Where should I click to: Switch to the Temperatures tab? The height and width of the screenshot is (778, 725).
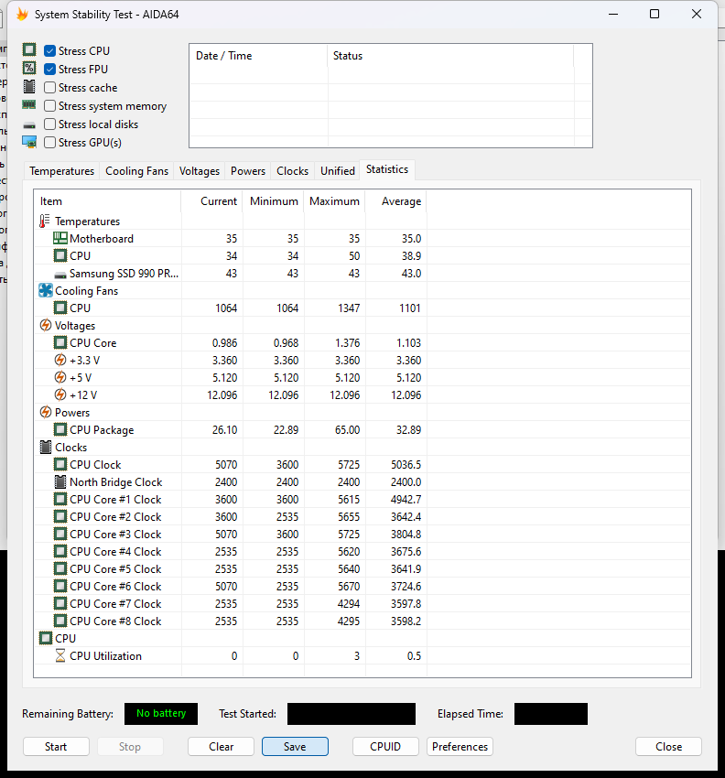point(61,171)
